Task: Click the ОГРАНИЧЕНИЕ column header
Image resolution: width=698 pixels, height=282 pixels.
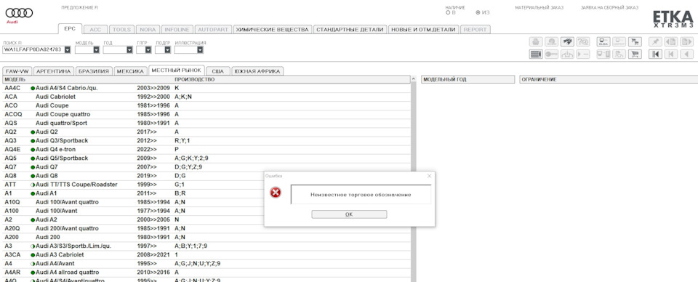Action: click(608, 80)
